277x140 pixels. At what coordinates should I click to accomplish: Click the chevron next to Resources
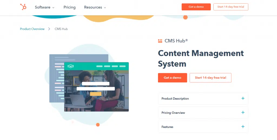pos(105,8)
